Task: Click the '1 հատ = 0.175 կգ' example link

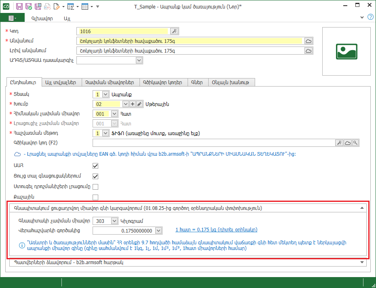Action: [216, 230]
